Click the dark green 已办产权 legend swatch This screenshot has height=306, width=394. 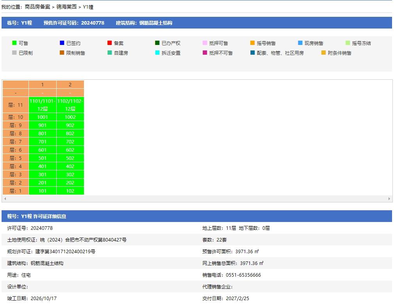coord(157,43)
